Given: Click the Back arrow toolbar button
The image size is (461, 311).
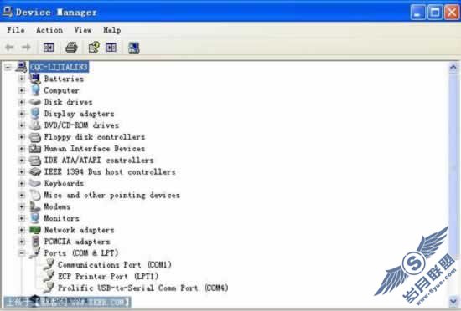Looking at the screenshot, I should click(x=10, y=47).
